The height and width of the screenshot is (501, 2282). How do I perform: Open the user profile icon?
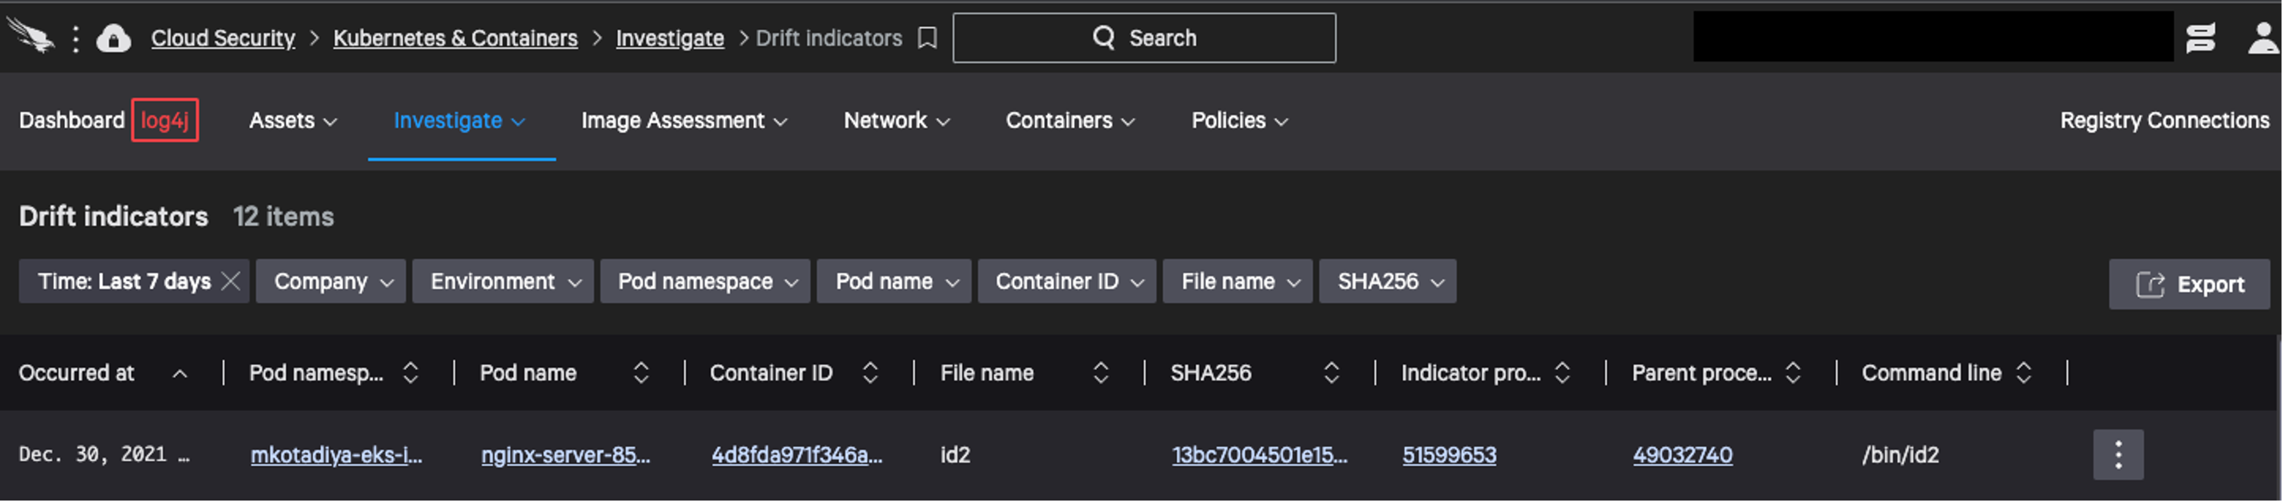[x=2262, y=38]
